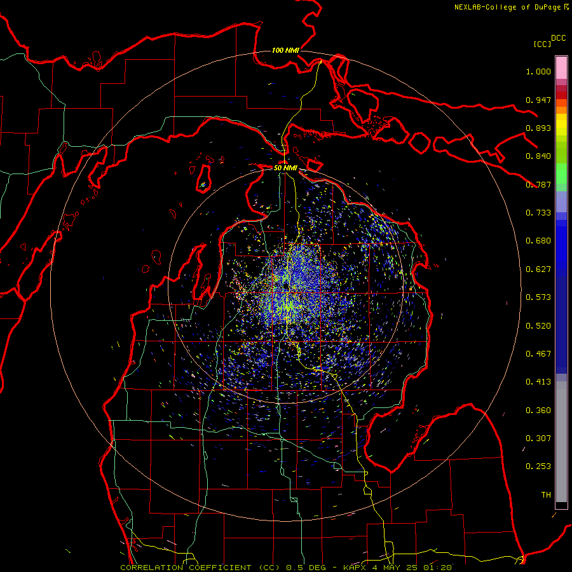
Task: Click the 50 NMI range ring label
Action: pos(285,168)
